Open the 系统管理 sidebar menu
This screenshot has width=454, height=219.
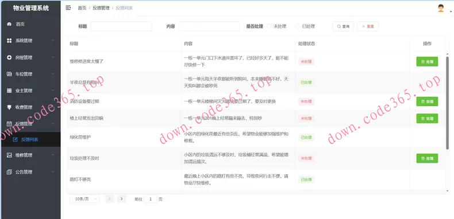(x=30, y=41)
